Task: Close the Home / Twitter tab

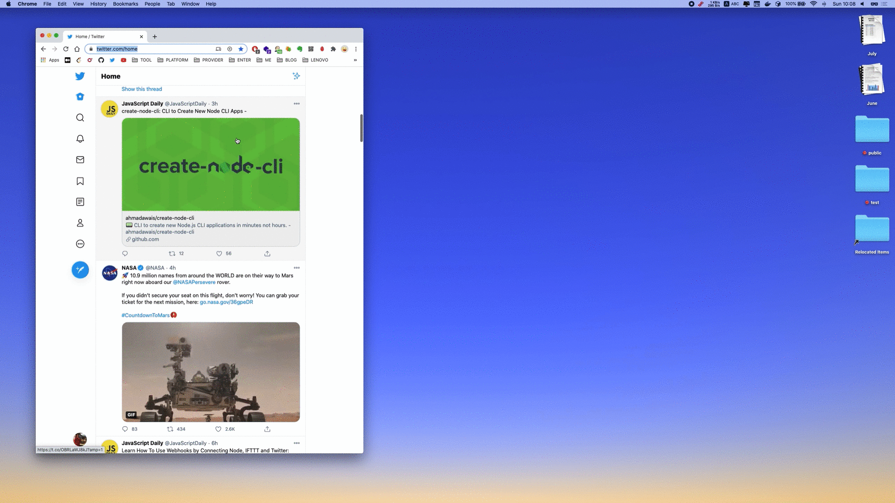Action: click(x=141, y=37)
